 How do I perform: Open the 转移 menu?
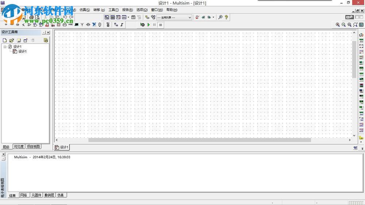99,10
